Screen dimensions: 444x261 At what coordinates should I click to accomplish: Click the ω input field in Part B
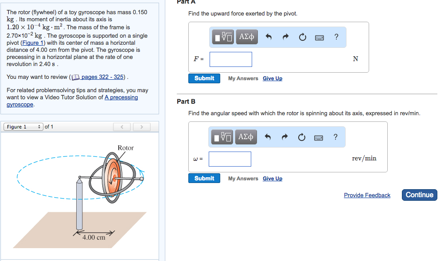(x=230, y=159)
